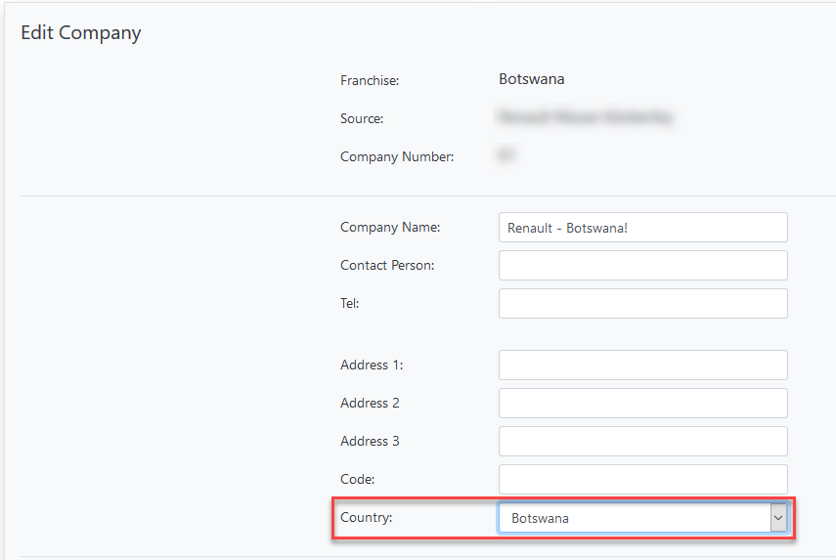Screen dimensions: 836x560
Task: Focus the Code input field
Action: pos(643,480)
